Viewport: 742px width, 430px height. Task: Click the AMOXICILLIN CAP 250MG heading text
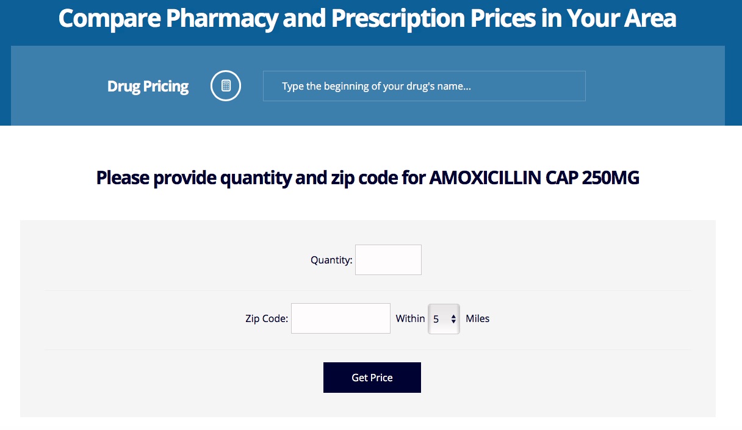coord(535,178)
